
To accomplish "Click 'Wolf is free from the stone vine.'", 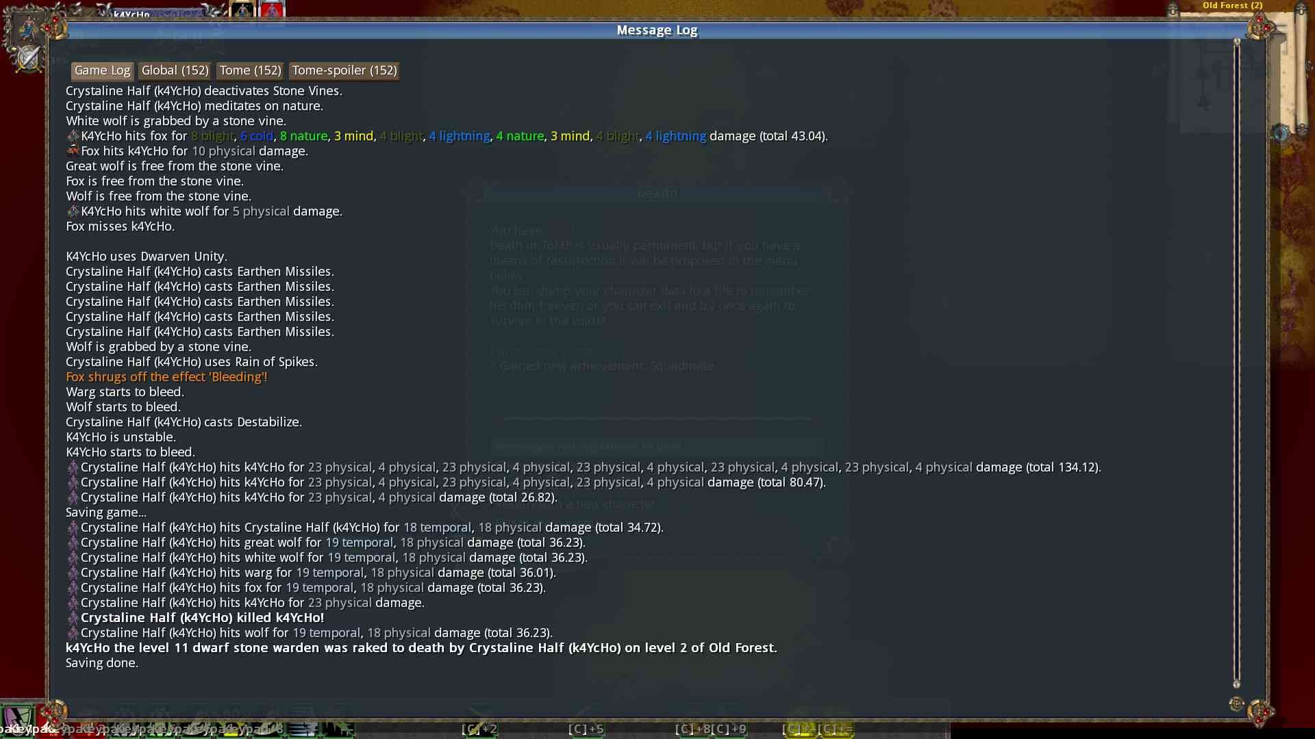I will pyautogui.click(x=158, y=196).
